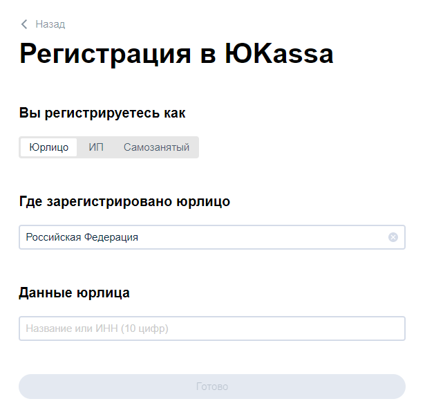425x408 pixels.
Task: Click the word Данные in the section label
Action: (x=45, y=293)
